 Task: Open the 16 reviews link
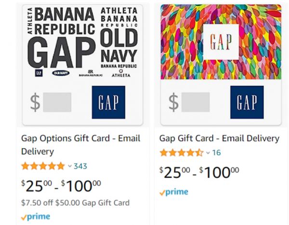pos(216,153)
